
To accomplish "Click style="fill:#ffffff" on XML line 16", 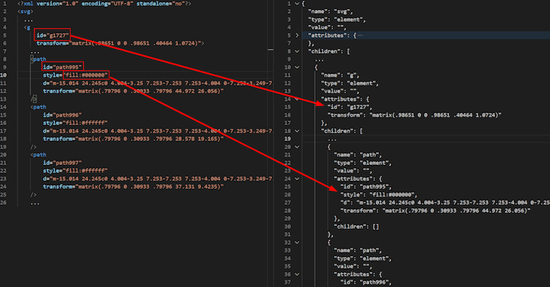I will coord(75,123).
